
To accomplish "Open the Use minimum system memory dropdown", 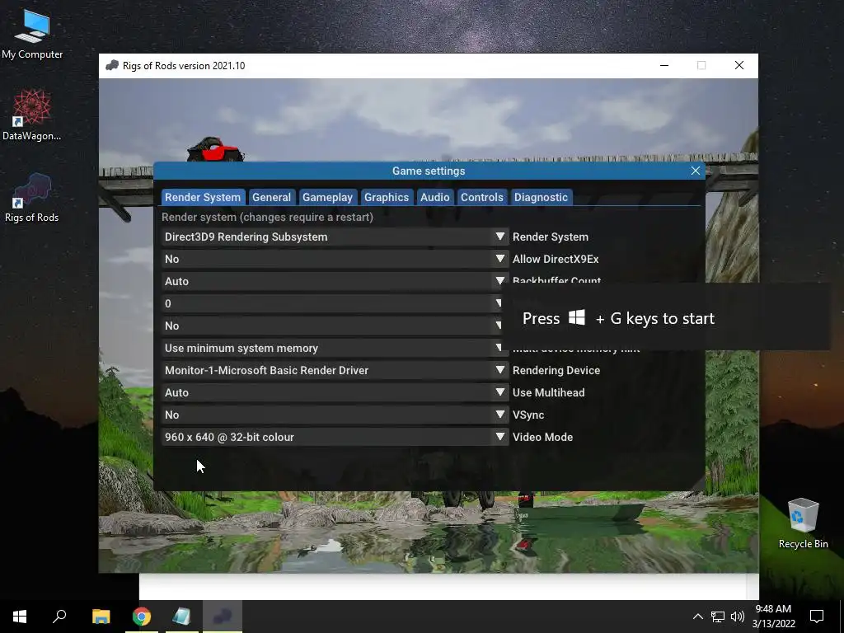I will coord(331,348).
